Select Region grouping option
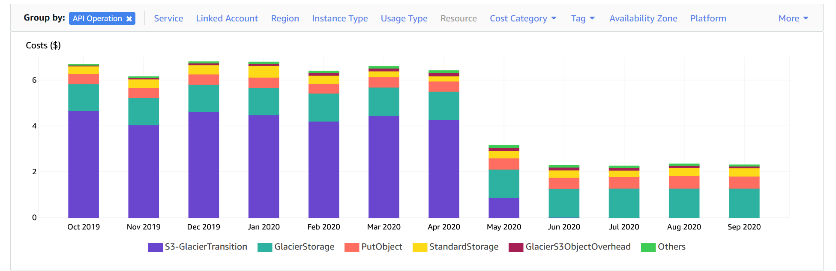This screenshot has width=836, height=271. coord(285,18)
